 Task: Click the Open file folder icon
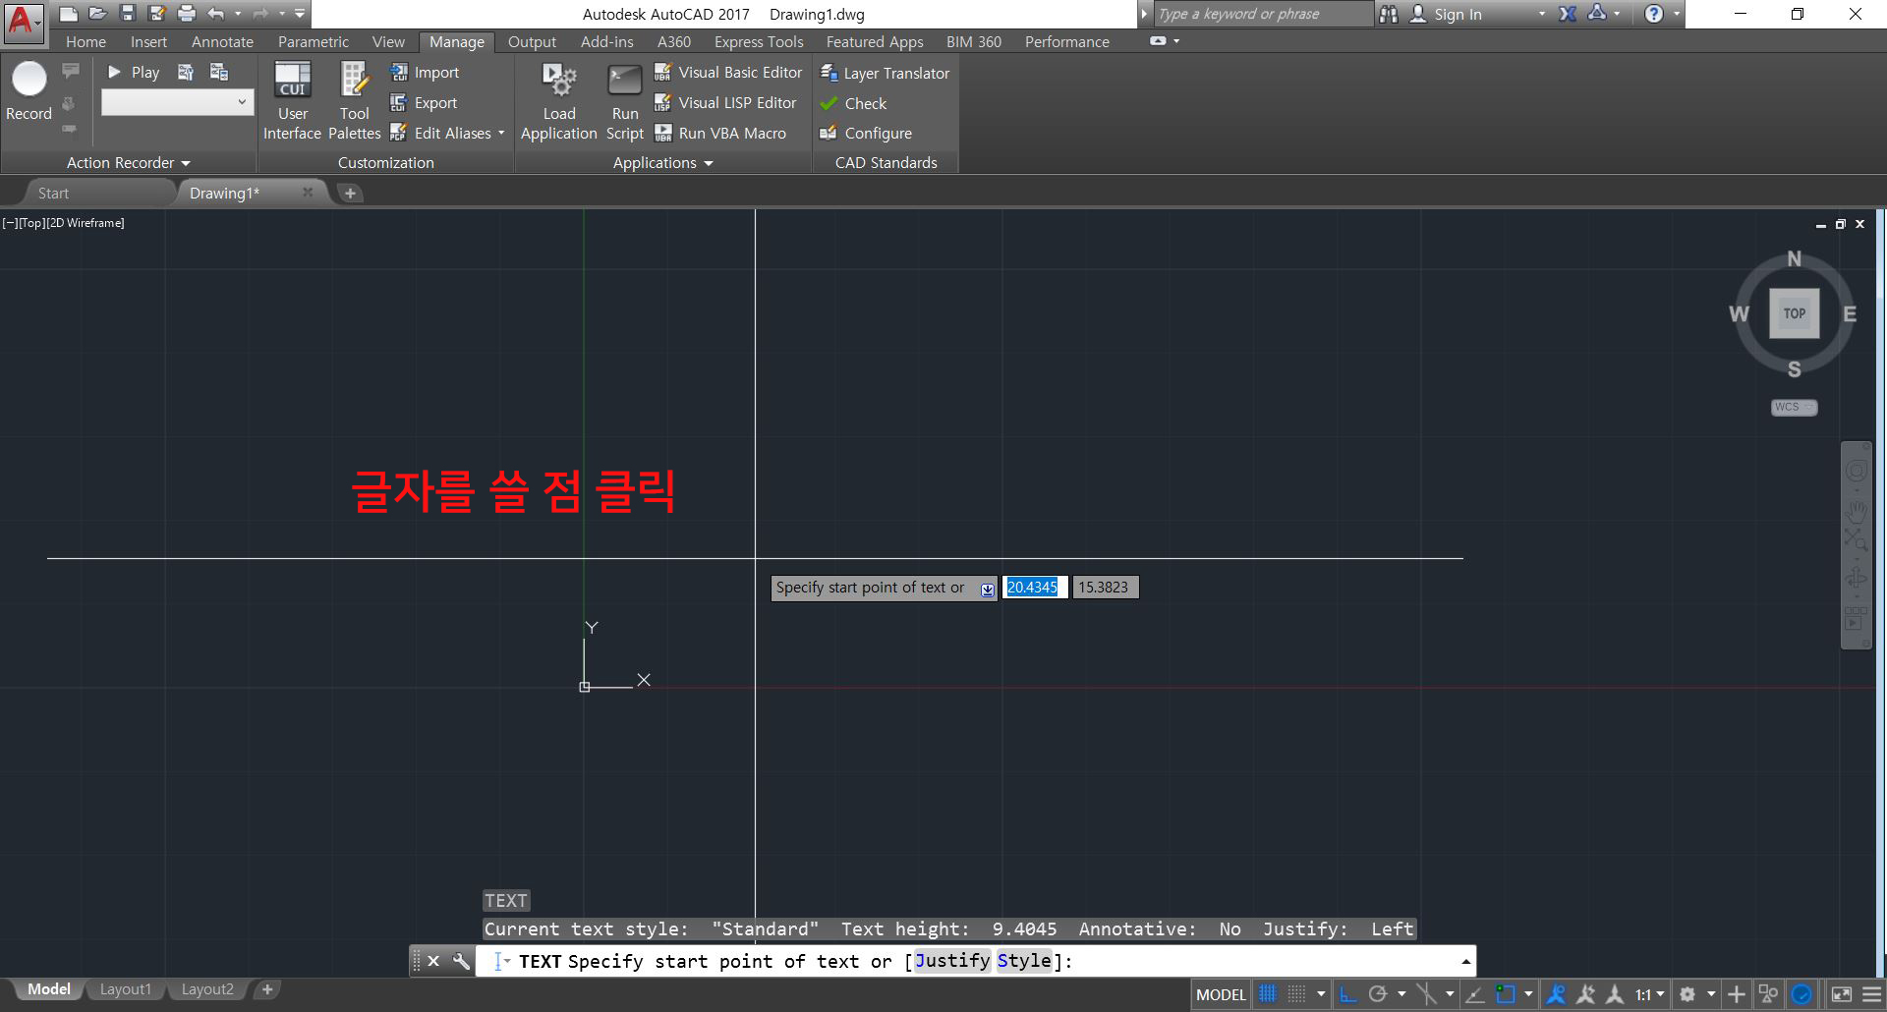[x=97, y=14]
